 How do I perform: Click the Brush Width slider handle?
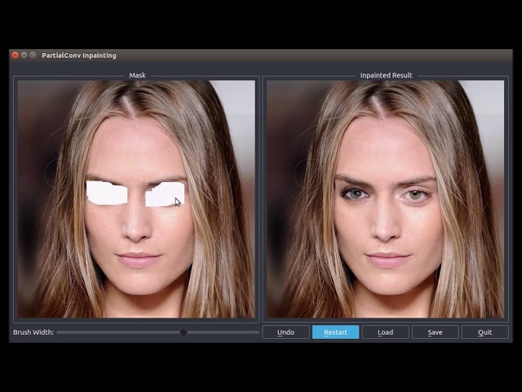(184, 332)
